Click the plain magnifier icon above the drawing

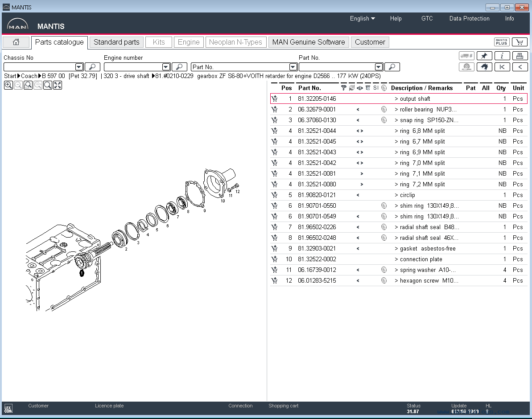pos(48,85)
